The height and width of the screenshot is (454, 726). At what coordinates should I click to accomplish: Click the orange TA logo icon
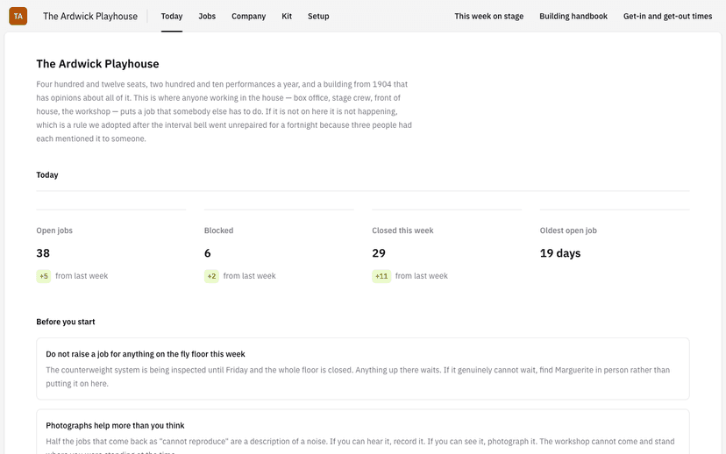pyautogui.click(x=18, y=16)
